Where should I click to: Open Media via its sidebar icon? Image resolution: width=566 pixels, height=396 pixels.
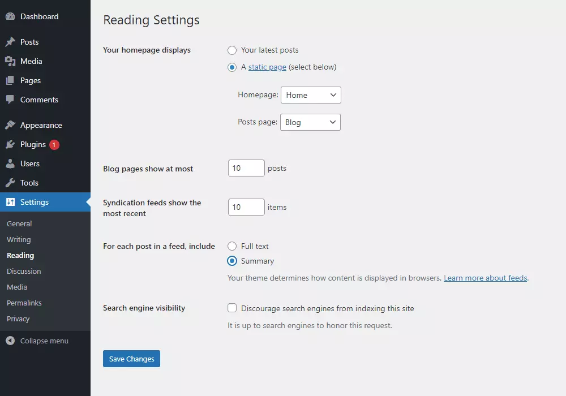pos(10,62)
